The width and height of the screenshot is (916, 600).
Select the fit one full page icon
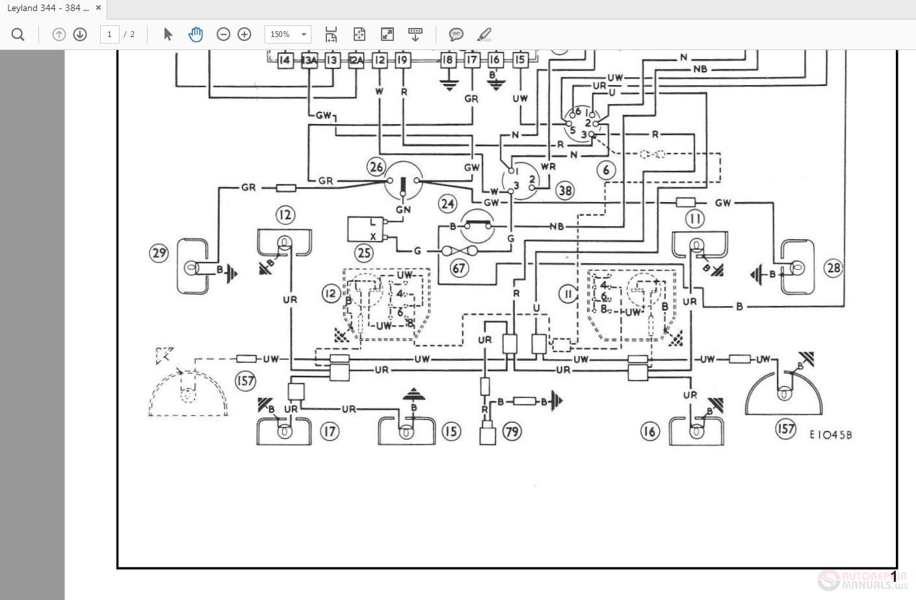(x=360, y=34)
